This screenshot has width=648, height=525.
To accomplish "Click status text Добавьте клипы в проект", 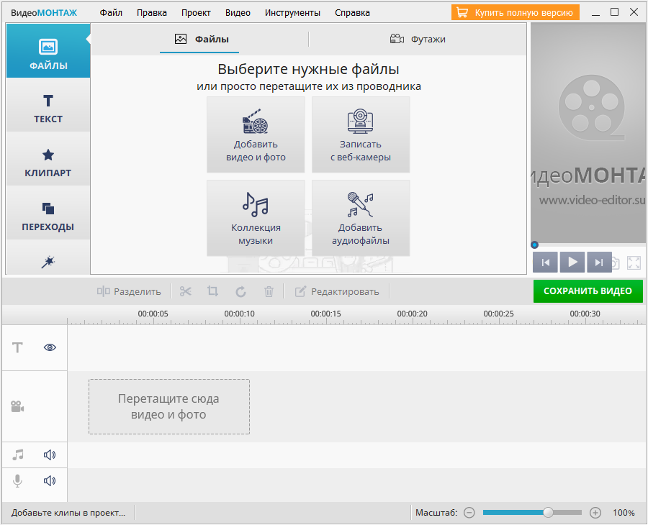I will pos(68,513).
